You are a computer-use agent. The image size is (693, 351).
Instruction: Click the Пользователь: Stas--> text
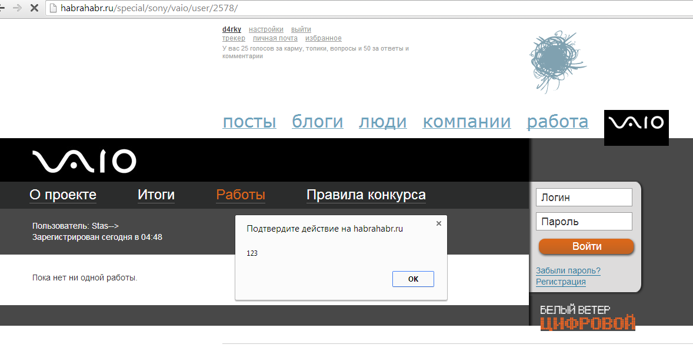(75, 226)
